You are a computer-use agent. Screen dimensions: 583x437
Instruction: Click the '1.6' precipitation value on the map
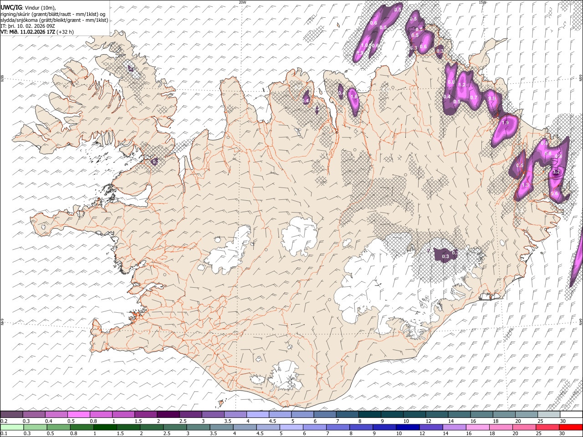(354, 97)
